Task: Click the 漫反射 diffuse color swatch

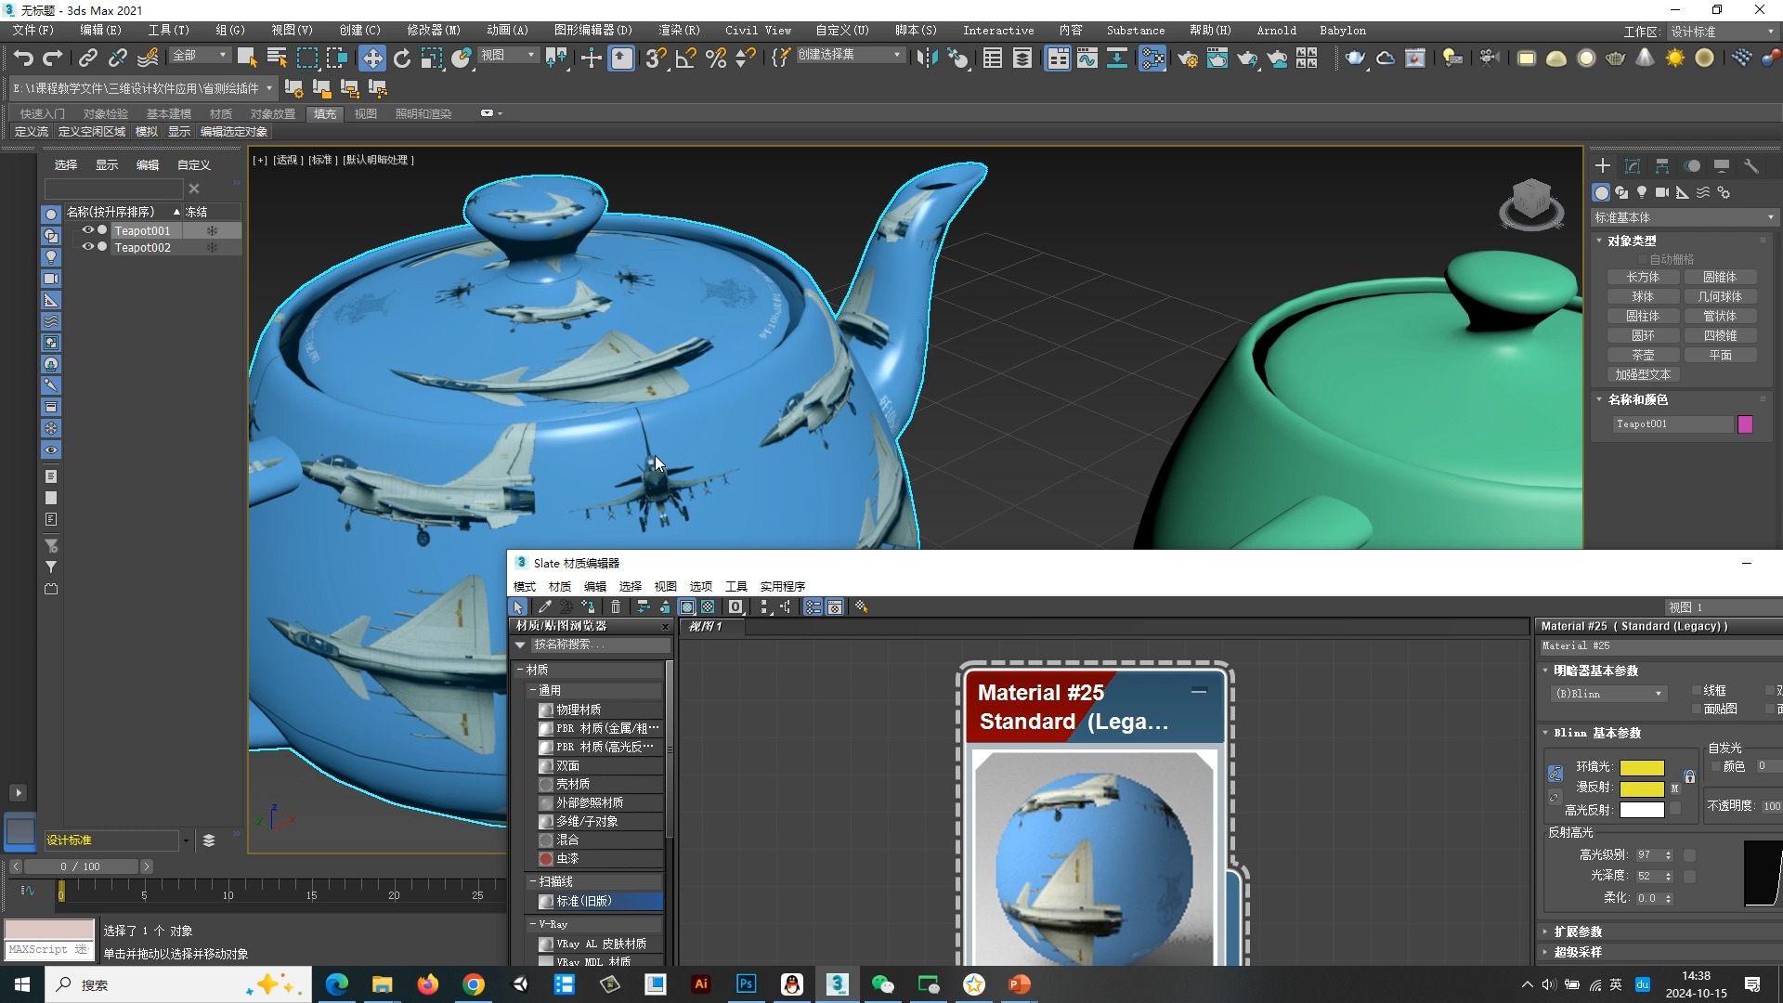Action: [1641, 788]
